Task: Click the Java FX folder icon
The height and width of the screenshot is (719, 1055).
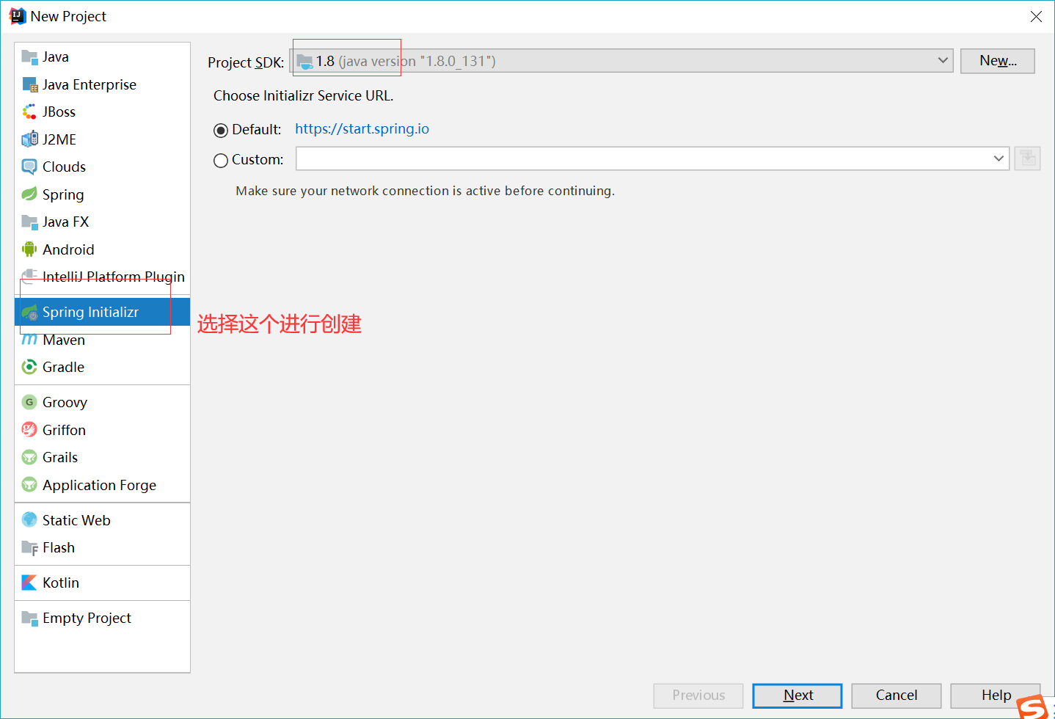Action: coord(29,222)
